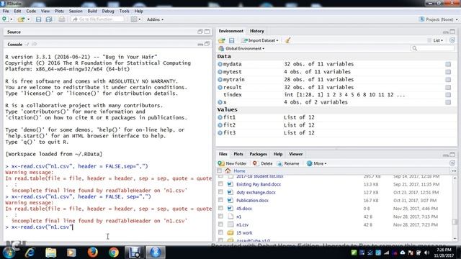Screen dimensions: 461x259
Task: Expand the fit1 list arrow
Action: (220, 117)
